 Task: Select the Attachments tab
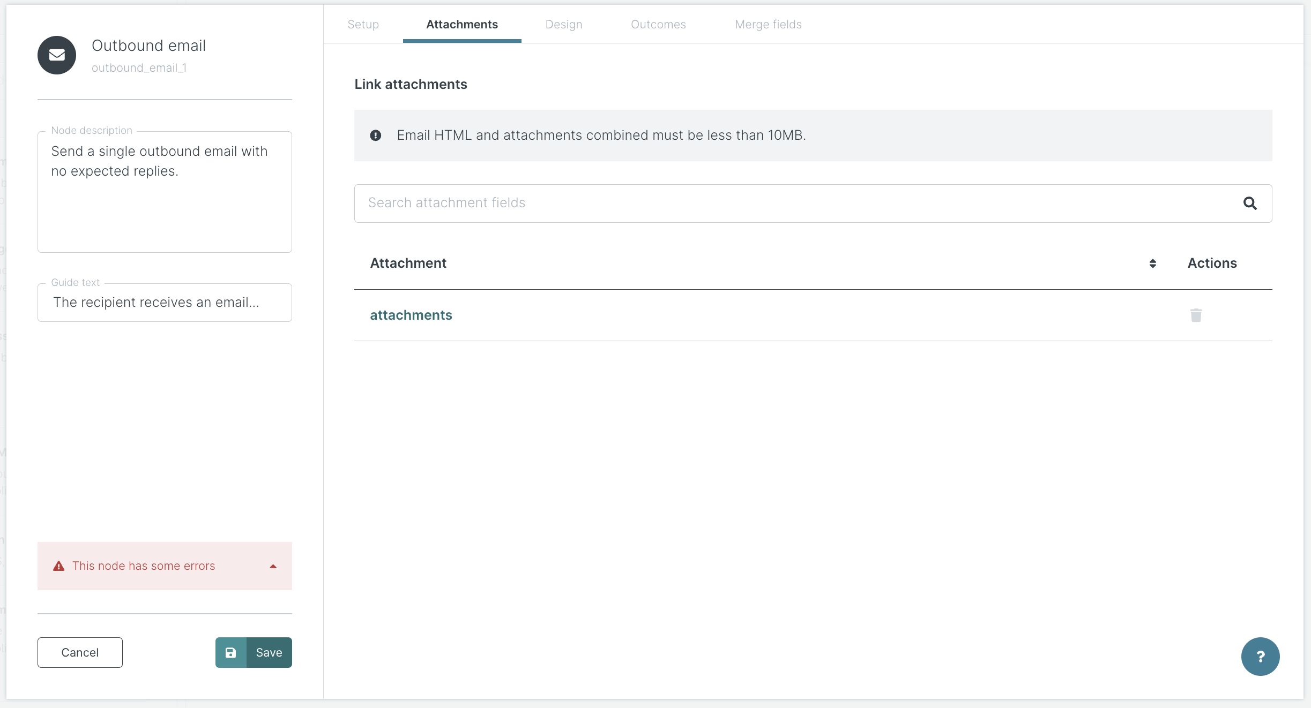tap(462, 24)
